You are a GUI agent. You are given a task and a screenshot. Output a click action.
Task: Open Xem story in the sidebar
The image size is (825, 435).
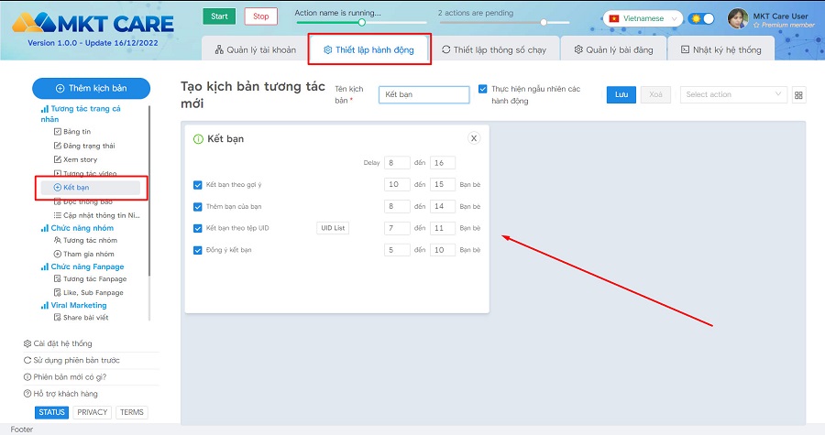coord(80,159)
